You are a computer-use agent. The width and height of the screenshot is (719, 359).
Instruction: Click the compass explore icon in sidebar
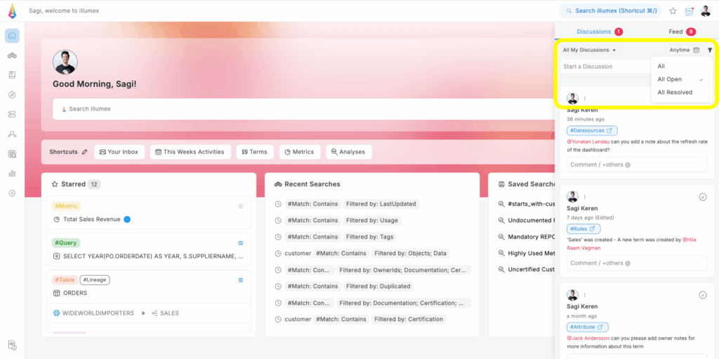12,95
